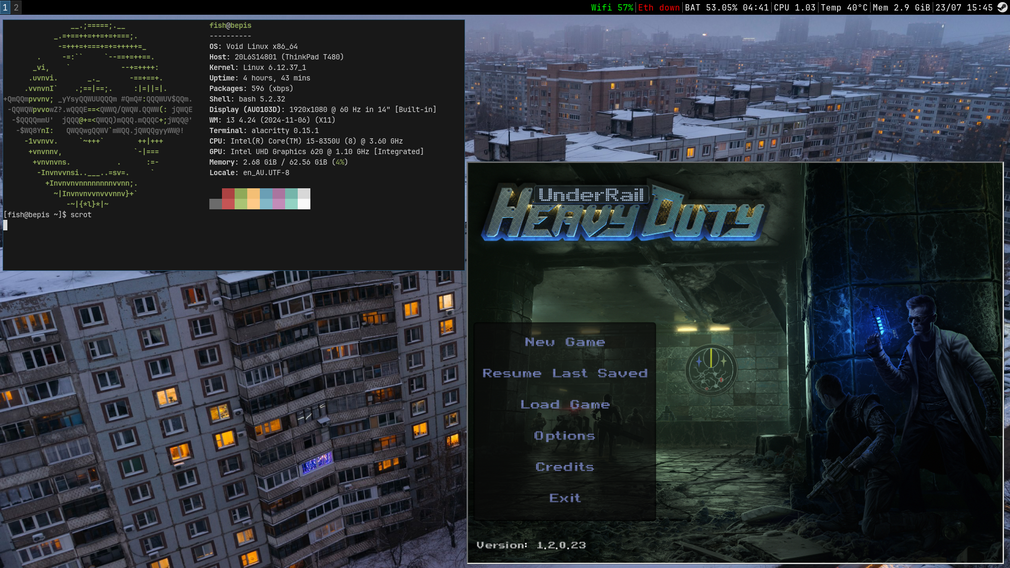The height and width of the screenshot is (568, 1010).
Task: Click the 'GPU: Intel UHD Graphics 620' line
Action: (317, 151)
